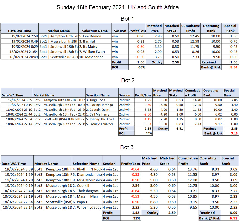Select the "5. Johnny The Thief" cell
Screen dimensions: 240x222
(102, 119)
